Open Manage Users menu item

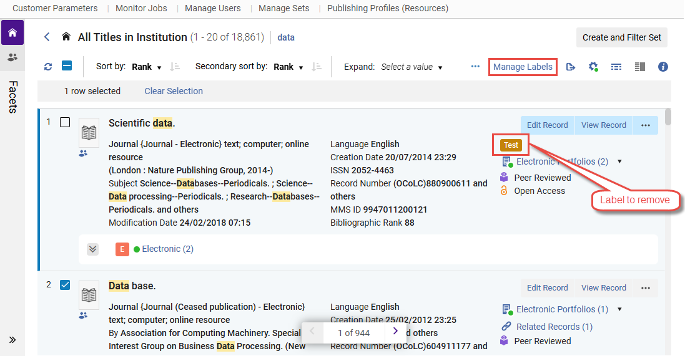click(x=213, y=8)
